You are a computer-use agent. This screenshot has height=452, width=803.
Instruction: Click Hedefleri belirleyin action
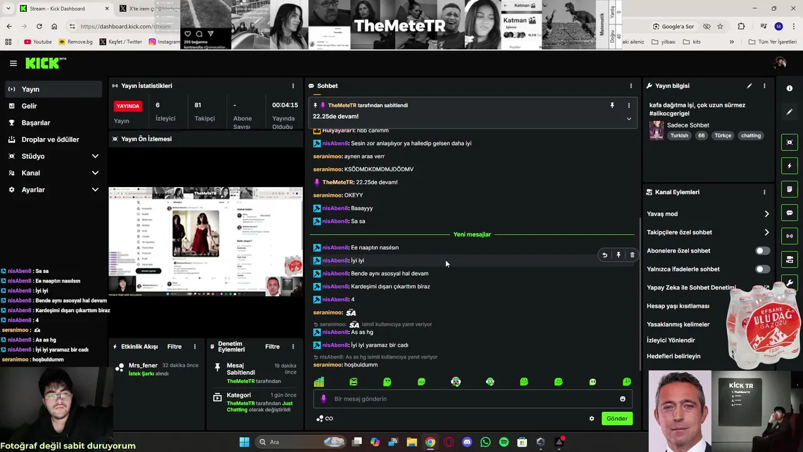pyautogui.click(x=674, y=356)
